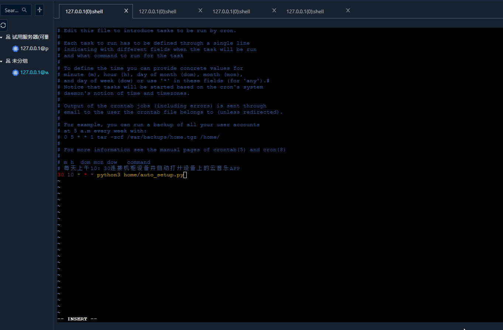Click the group icon beside 试用服务器(可册
This screenshot has width=503, height=330.
click(8, 37)
